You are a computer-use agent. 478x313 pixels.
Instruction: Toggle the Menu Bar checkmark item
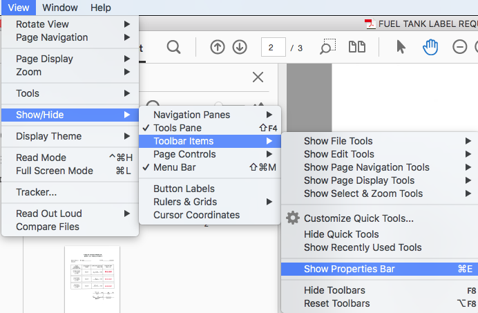210,167
